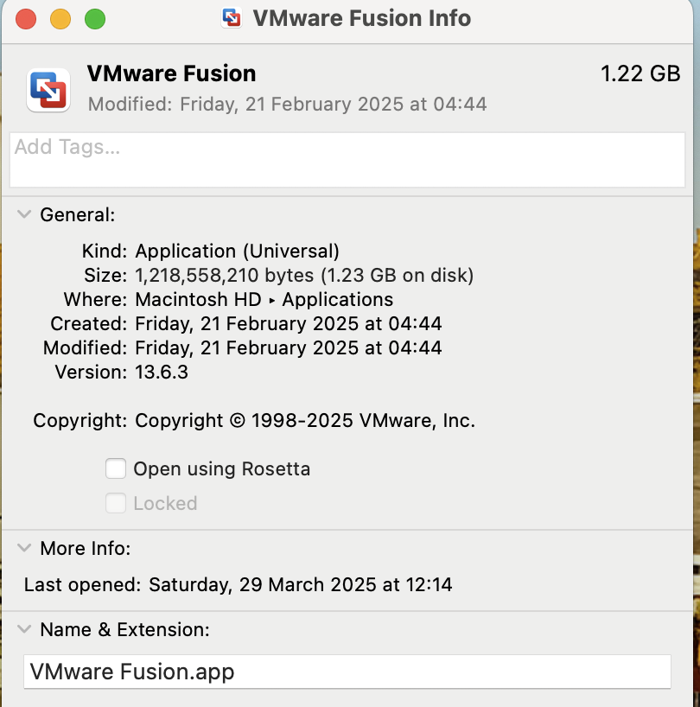The image size is (700, 707).
Task: Collapse the General section
Action: coord(23,215)
